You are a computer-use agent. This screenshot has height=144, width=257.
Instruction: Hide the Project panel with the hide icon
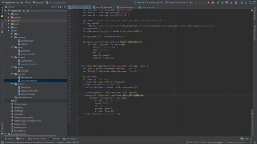coord(65,7)
